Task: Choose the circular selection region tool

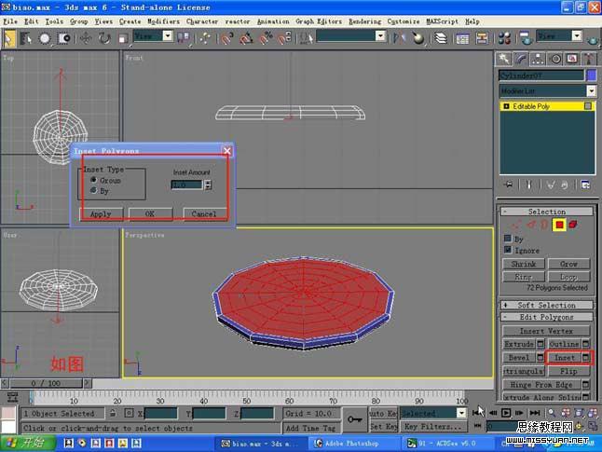Action: (x=45, y=38)
